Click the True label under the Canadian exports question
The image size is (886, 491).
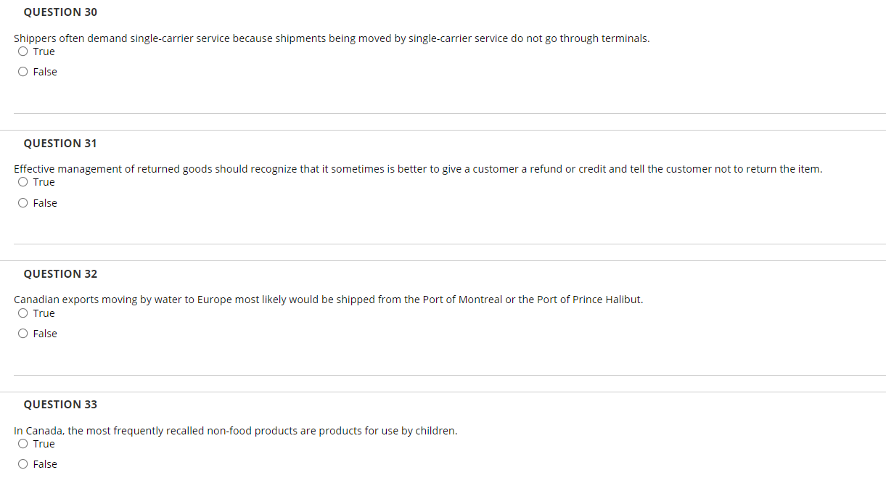(44, 313)
